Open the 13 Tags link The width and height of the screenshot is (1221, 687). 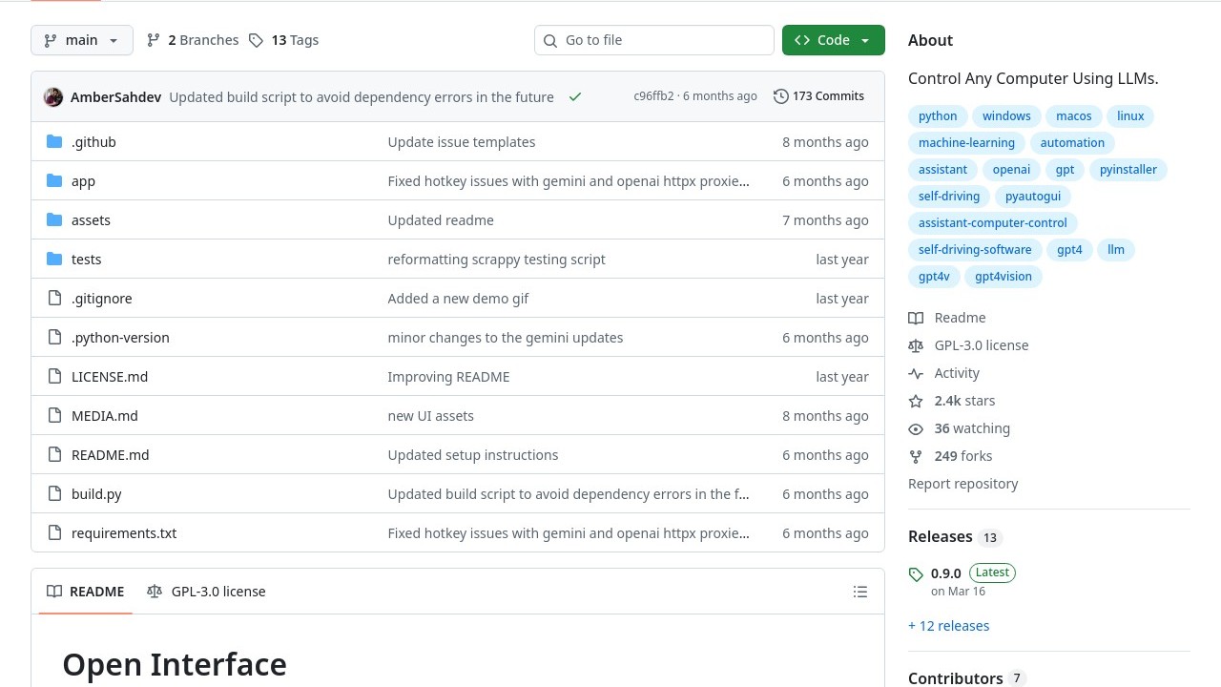point(284,40)
